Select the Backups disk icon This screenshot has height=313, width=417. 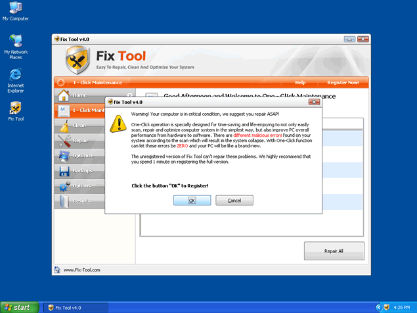pos(64,171)
